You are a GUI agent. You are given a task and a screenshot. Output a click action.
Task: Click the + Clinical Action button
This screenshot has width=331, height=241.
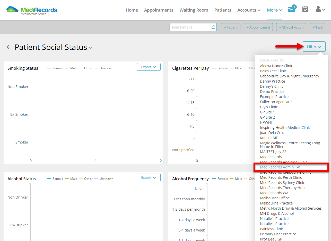coord(291,27)
